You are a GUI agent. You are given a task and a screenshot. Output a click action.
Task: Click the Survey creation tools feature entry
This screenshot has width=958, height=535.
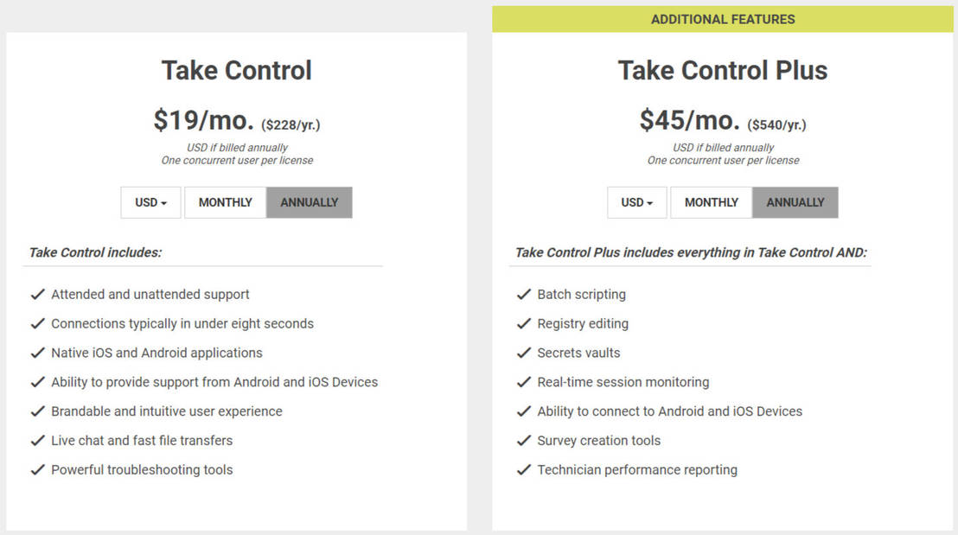point(598,441)
